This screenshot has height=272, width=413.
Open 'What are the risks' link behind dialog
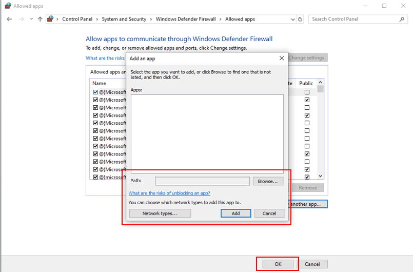pyautogui.click(x=105, y=58)
